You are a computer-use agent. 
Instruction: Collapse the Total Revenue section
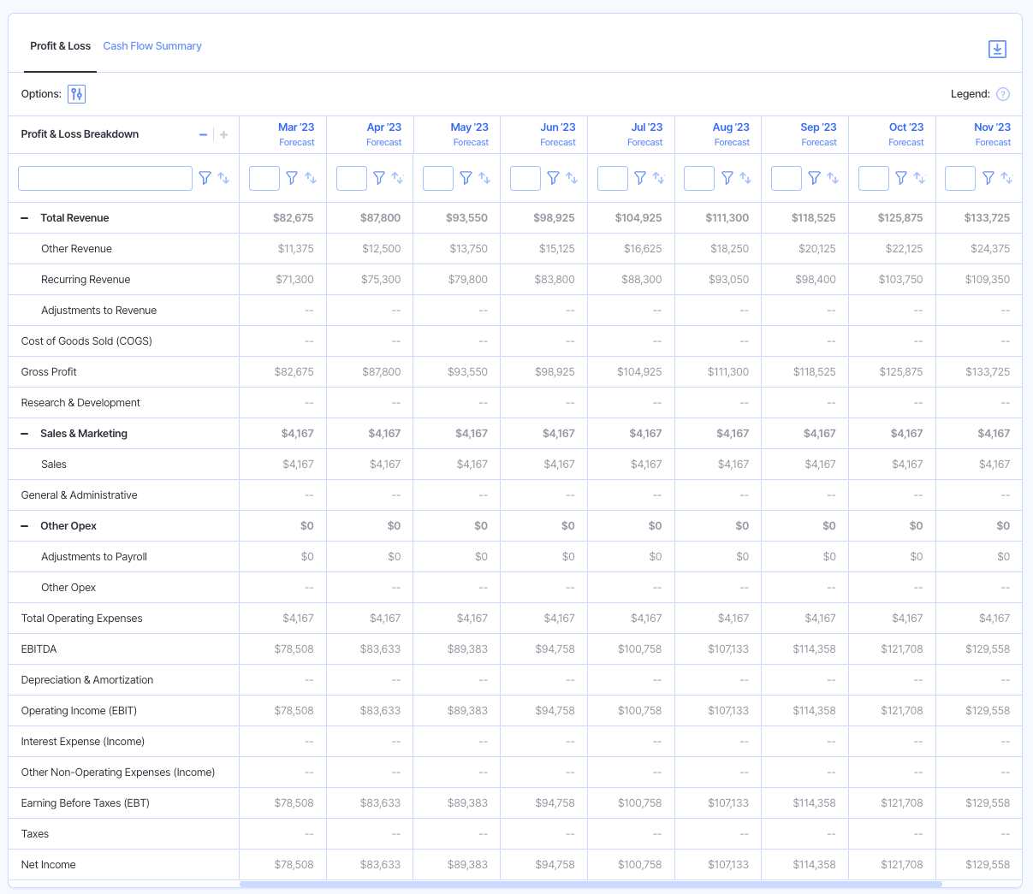(24, 217)
